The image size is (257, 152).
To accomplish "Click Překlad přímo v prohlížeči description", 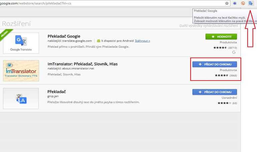I will [88, 47].
